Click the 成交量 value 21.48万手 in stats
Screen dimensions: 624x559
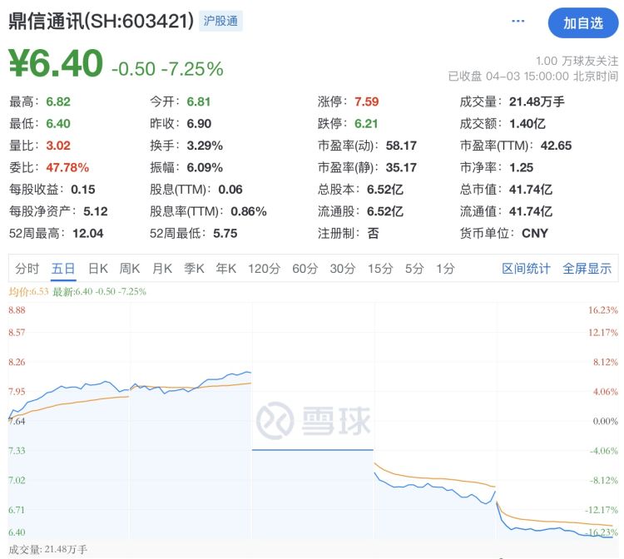(537, 101)
